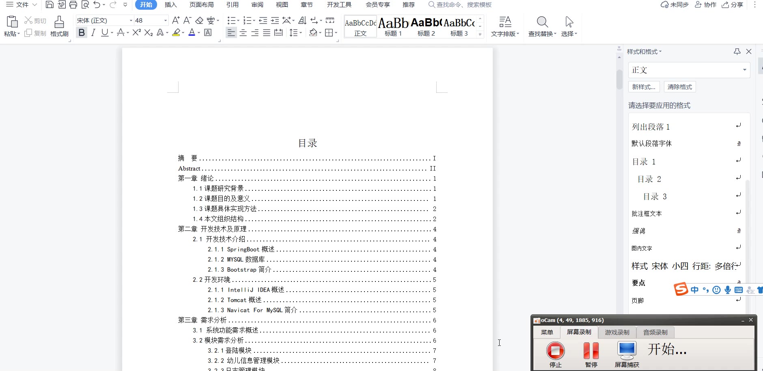
Task: Expand the style gallery more button
Action: 480,34
